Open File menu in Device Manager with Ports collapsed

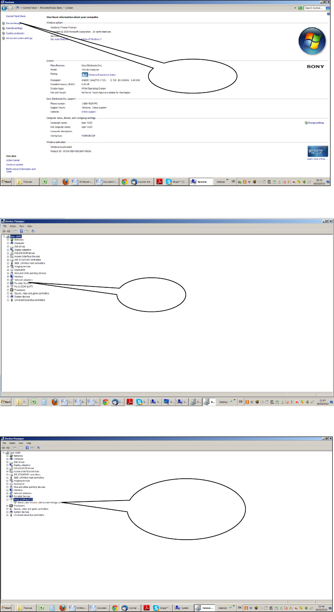[5, 226]
